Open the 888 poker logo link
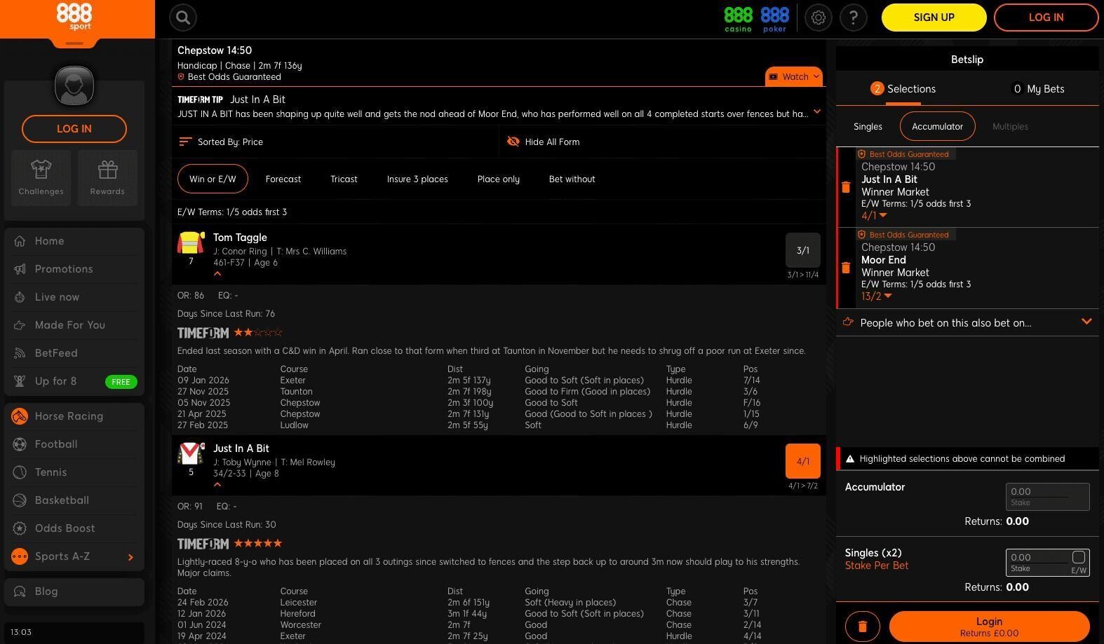1104x644 pixels. (774, 19)
